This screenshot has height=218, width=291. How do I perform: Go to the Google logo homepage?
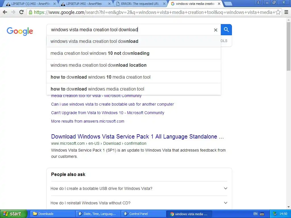[20, 31]
